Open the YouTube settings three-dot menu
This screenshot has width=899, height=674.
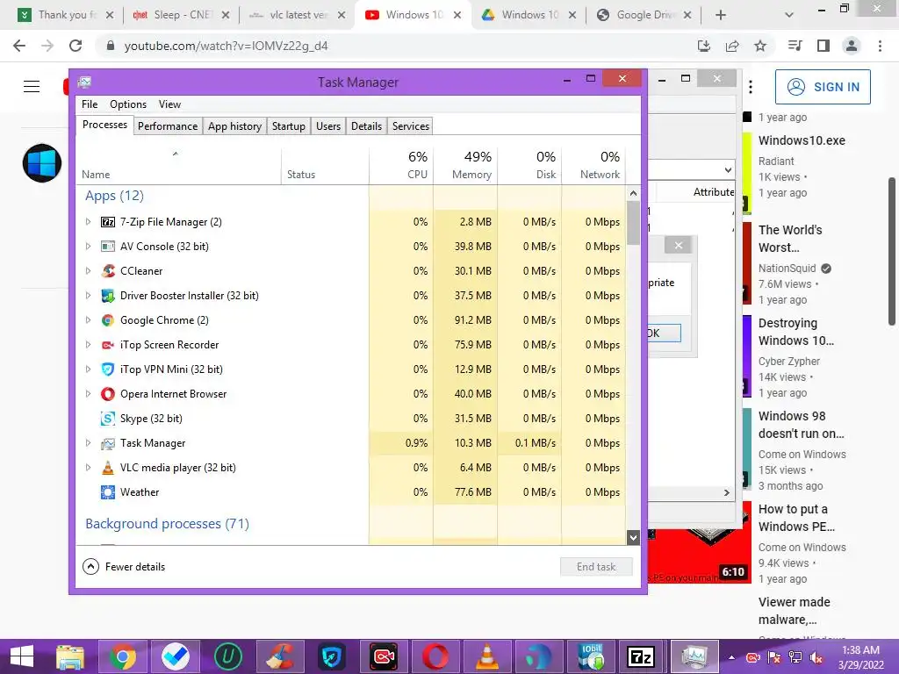[x=751, y=87]
